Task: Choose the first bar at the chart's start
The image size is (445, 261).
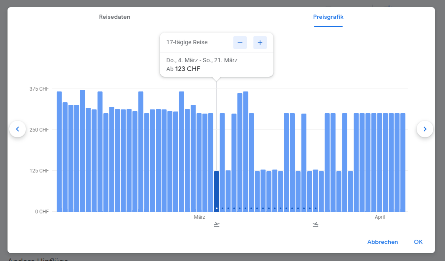Action: click(x=59, y=151)
